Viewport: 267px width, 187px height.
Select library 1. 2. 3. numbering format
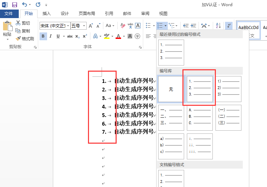pyautogui.click(x=200, y=89)
